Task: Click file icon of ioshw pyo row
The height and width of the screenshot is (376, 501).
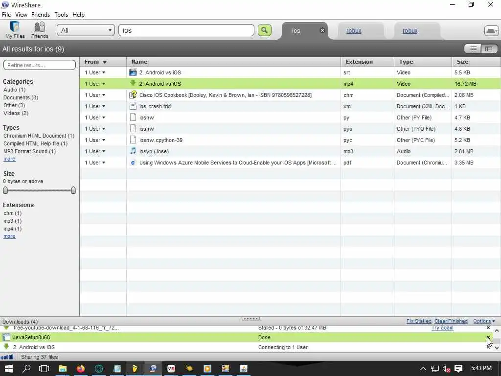Action: coord(133,129)
